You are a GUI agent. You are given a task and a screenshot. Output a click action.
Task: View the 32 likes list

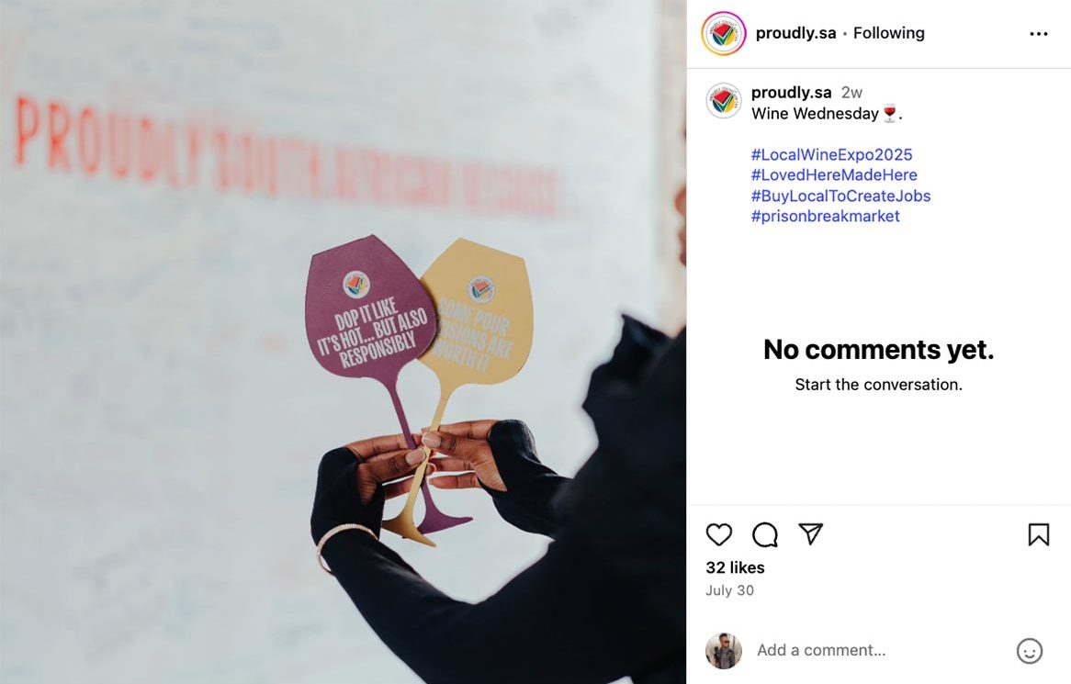735,567
